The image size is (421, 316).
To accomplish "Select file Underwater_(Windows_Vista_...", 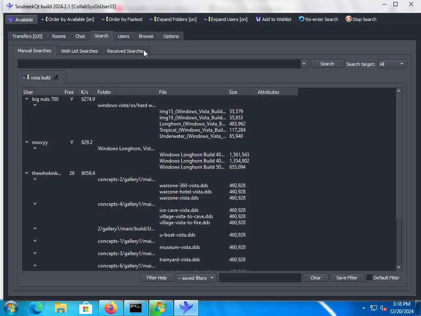I will [192, 136].
